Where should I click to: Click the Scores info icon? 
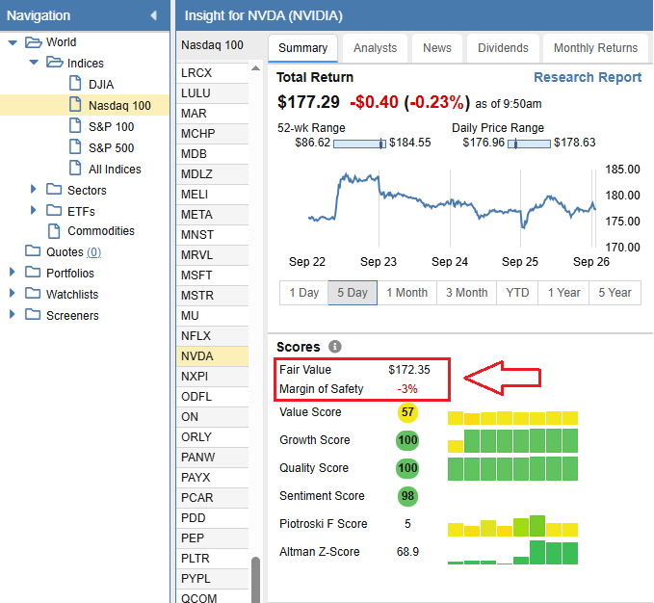tap(334, 347)
